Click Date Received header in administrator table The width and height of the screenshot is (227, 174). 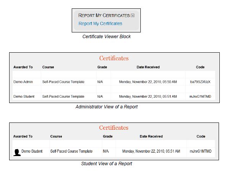pos(148,67)
